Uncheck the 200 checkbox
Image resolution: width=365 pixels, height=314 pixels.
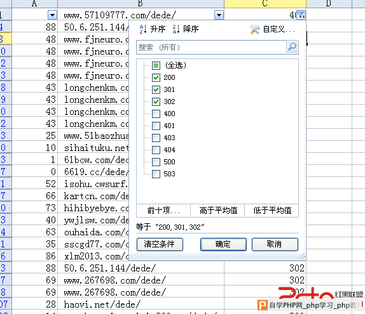coord(156,77)
